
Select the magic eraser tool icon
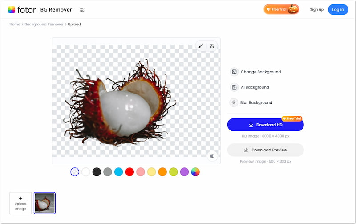(x=212, y=46)
